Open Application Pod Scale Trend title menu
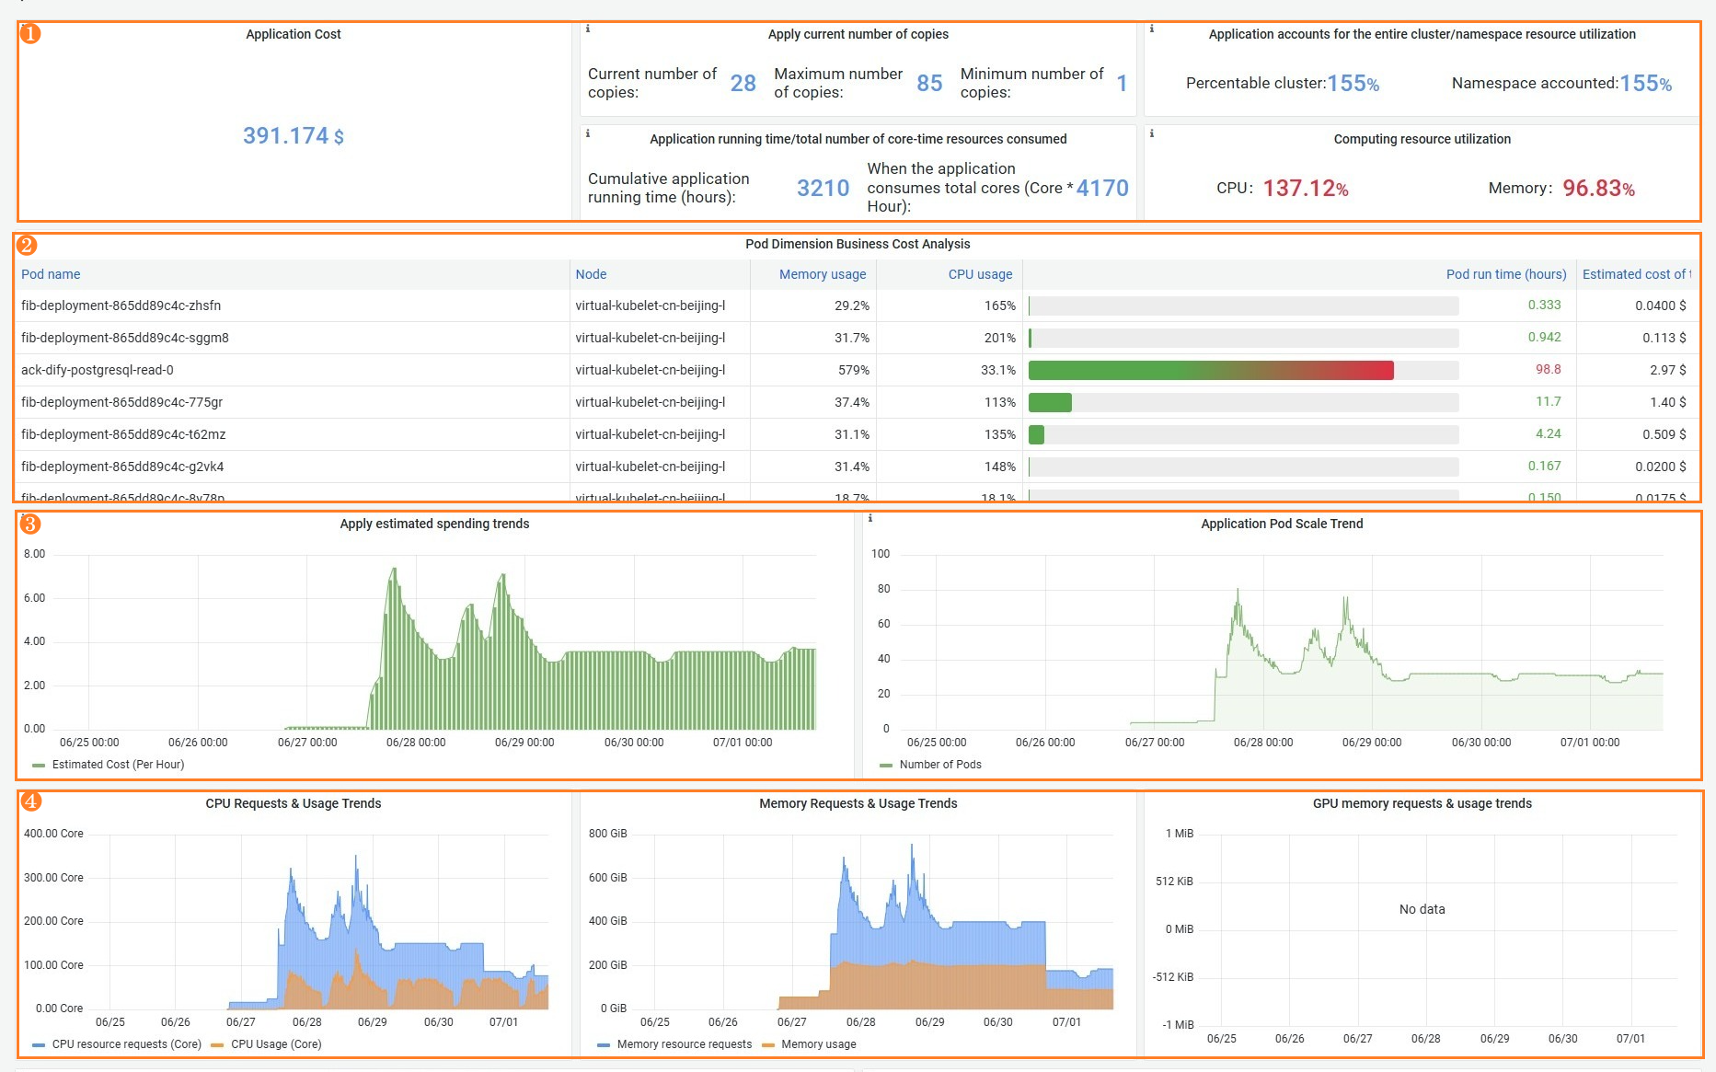 tap(1282, 524)
